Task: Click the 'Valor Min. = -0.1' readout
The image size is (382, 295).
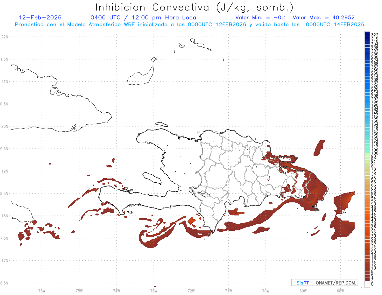Action: 261,18
